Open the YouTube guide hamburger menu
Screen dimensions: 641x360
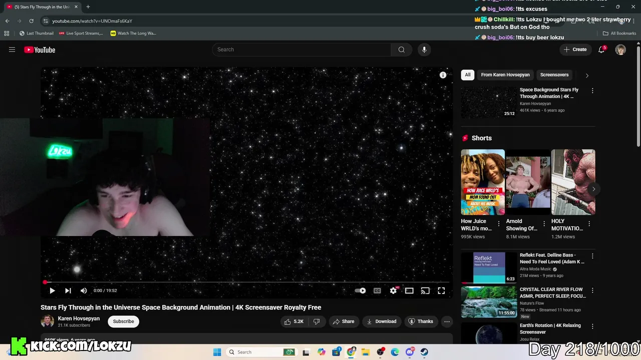pos(12,49)
